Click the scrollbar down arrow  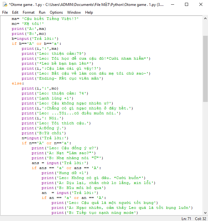(205, 212)
